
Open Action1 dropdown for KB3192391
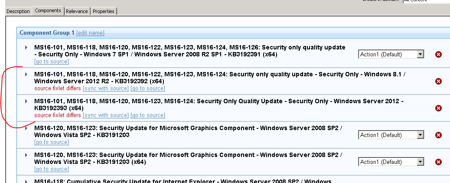(x=391, y=54)
